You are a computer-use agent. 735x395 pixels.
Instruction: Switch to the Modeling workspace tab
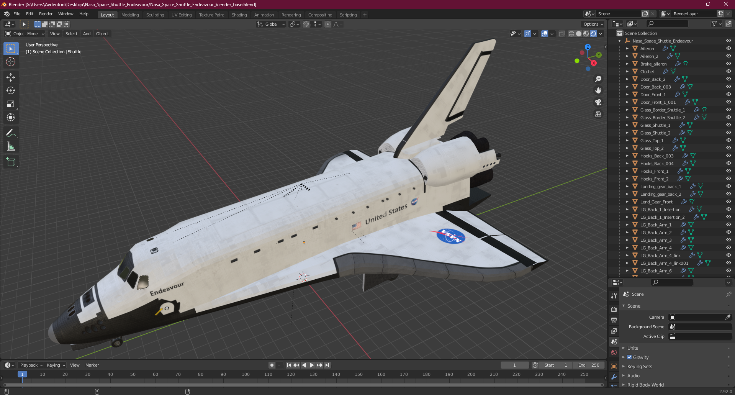pos(130,15)
